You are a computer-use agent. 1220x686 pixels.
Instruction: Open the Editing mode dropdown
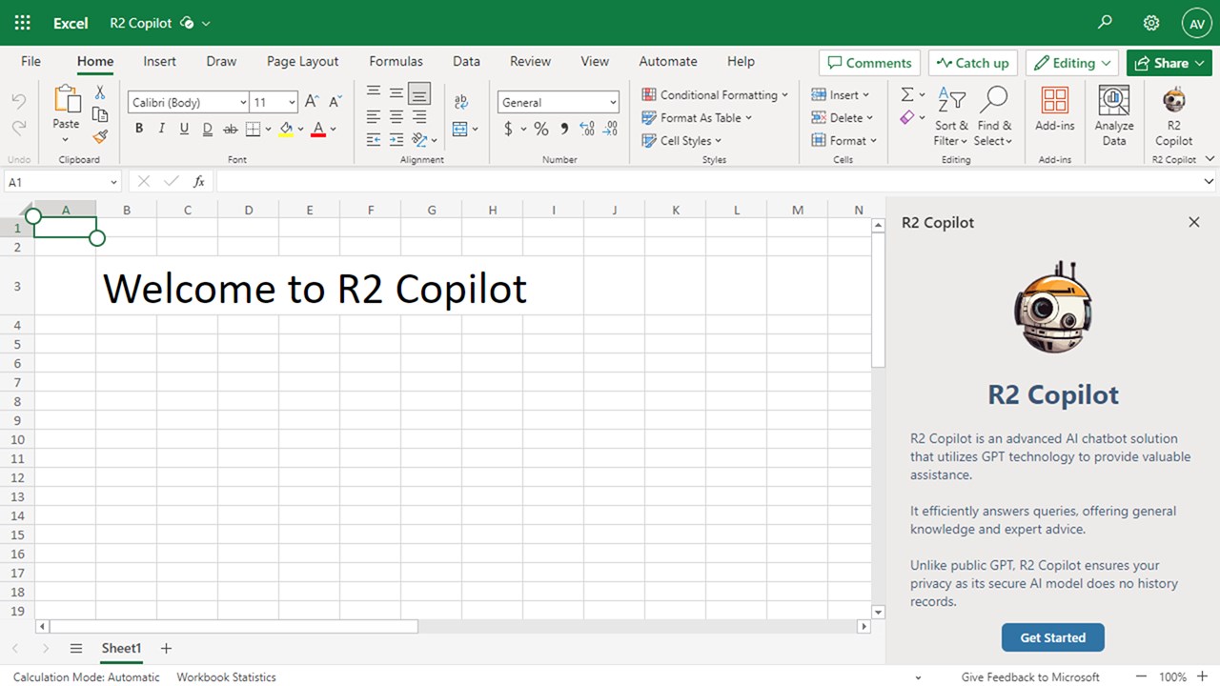tap(1071, 63)
